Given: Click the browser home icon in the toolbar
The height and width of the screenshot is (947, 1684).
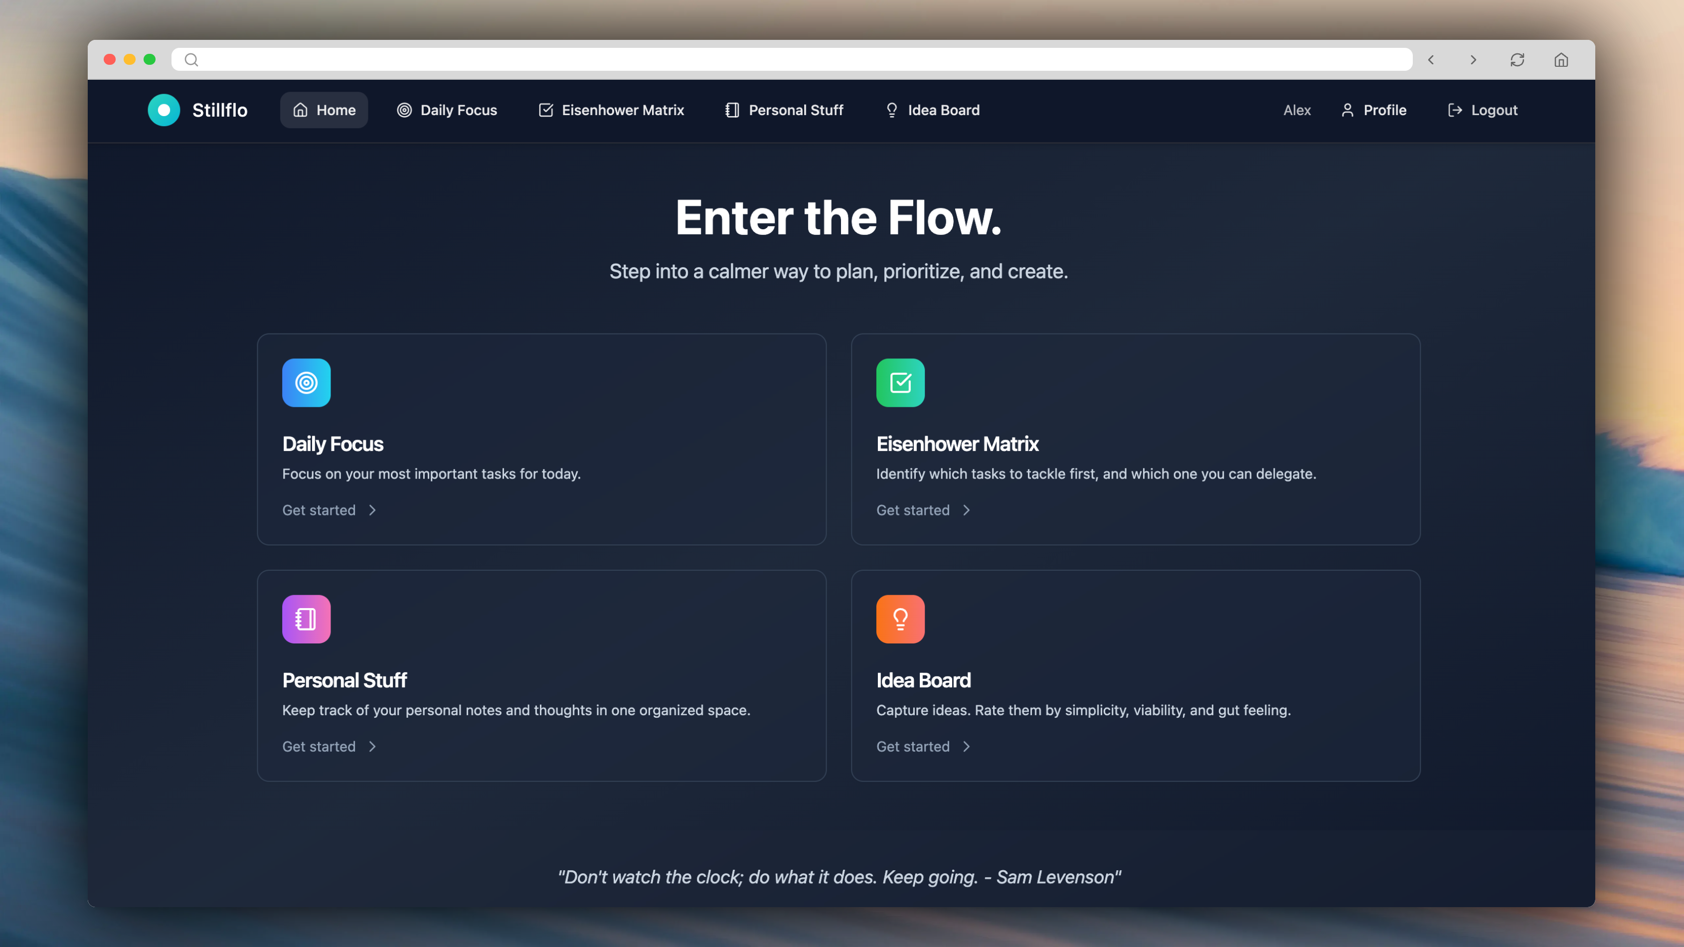Looking at the screenshot, I should point(1561,59).
